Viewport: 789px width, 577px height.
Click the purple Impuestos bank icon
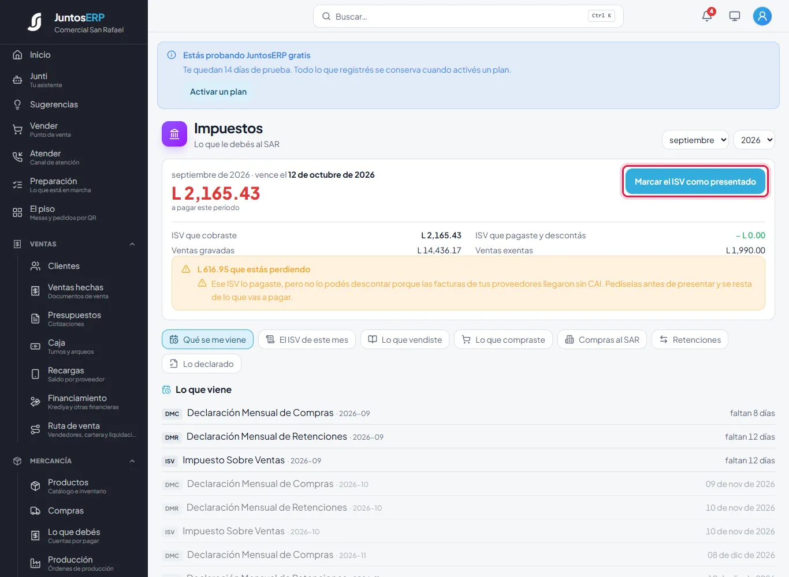pos(174,134)
